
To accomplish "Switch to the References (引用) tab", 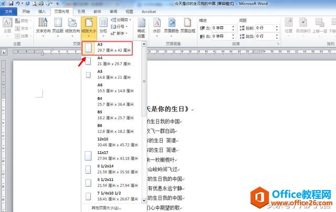I will pyautogui.click(x=81, y=12).
